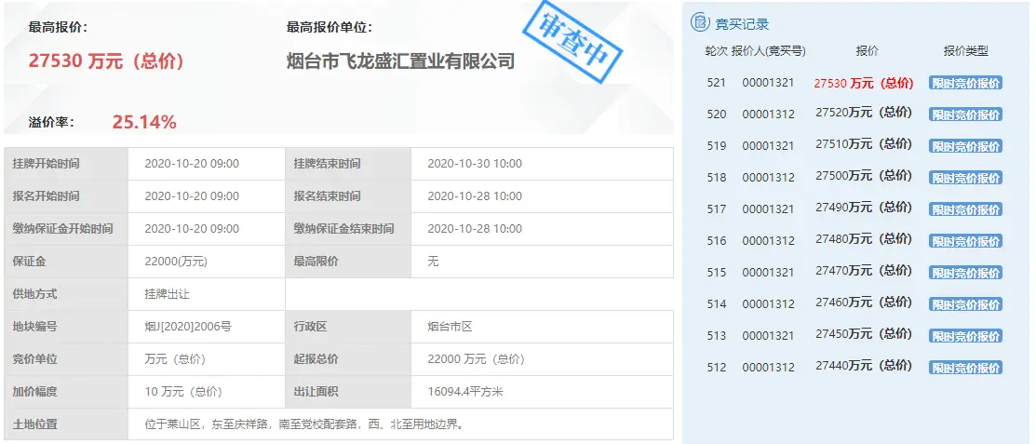Select bid price 27510万元 in the record list
This screenshot has height=444, width=1036.
864,144
